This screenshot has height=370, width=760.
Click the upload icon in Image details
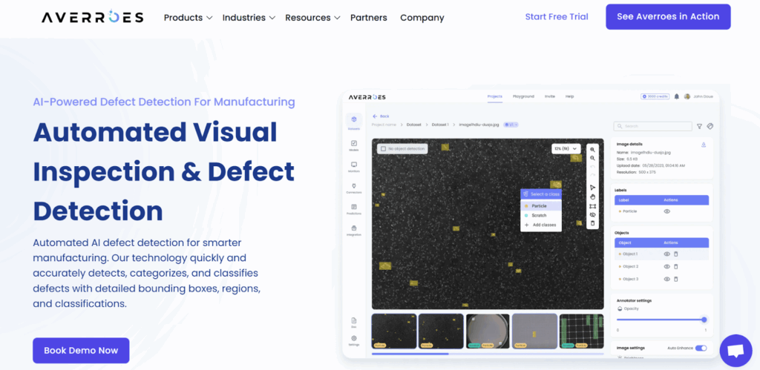pyautogui.click(x=704, y=145)
